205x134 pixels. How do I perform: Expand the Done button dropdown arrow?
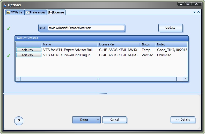[98, 120]
